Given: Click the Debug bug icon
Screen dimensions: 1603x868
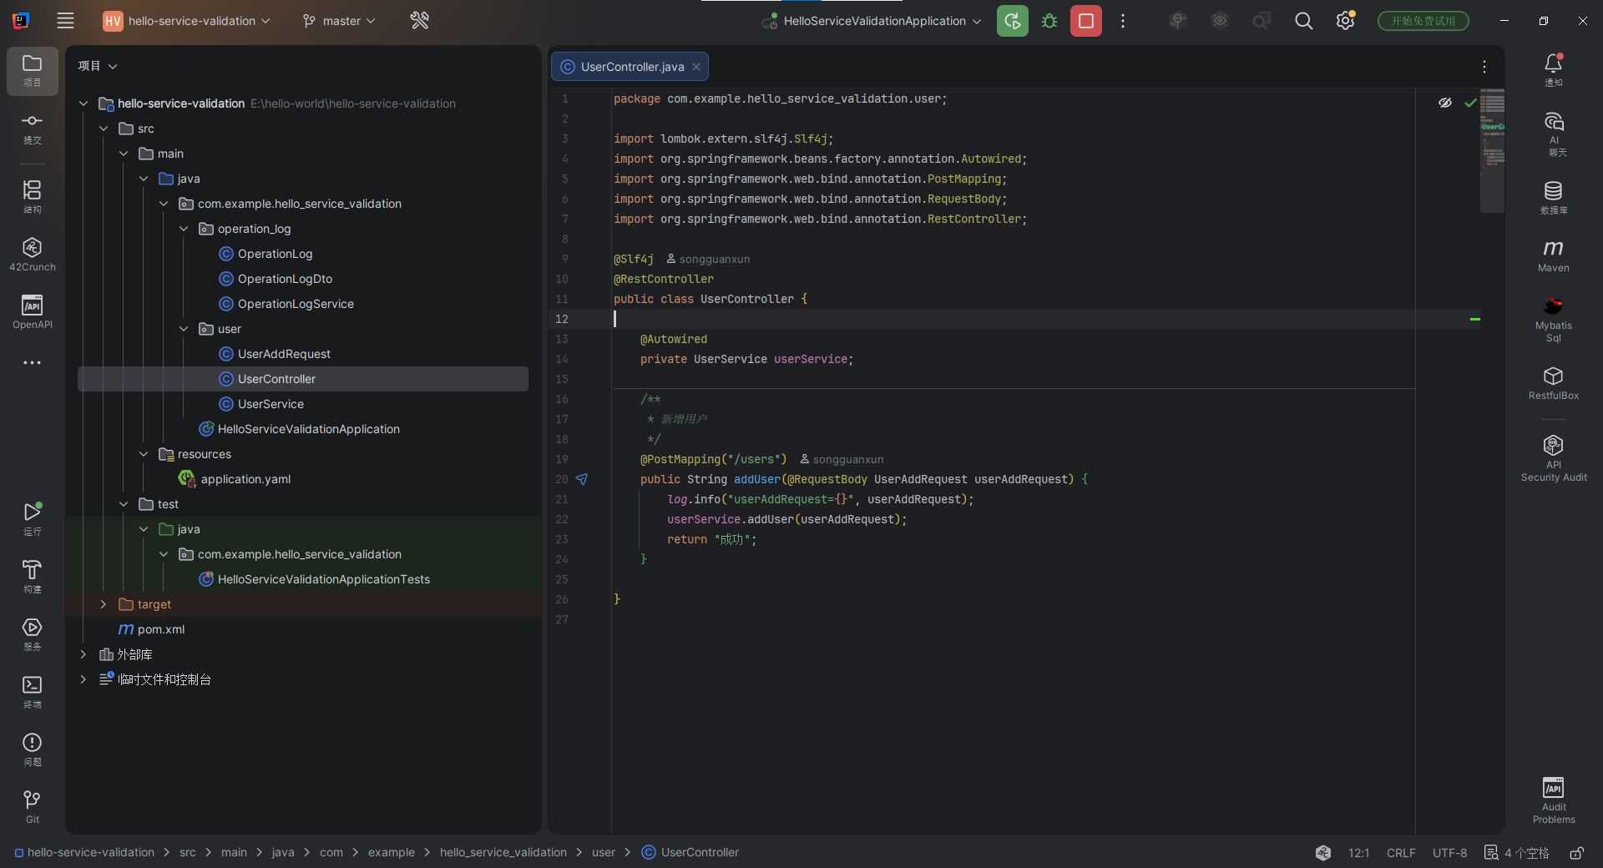Looking at the screenshot, I should point(1049,21).
